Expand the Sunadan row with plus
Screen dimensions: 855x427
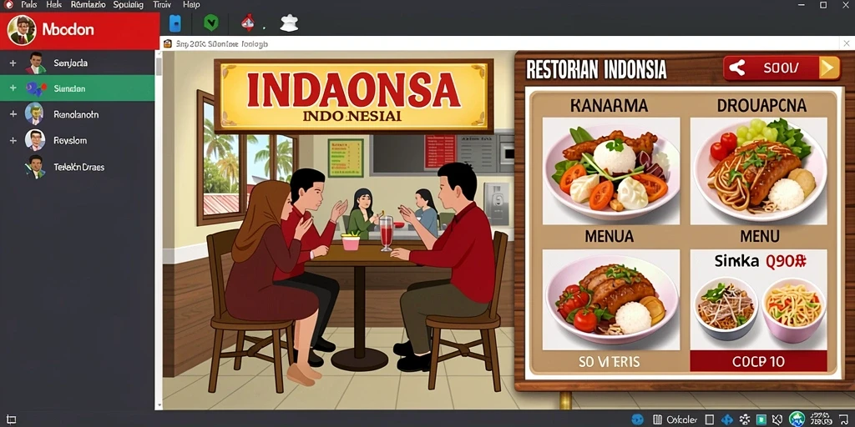(x=13, y=88)
